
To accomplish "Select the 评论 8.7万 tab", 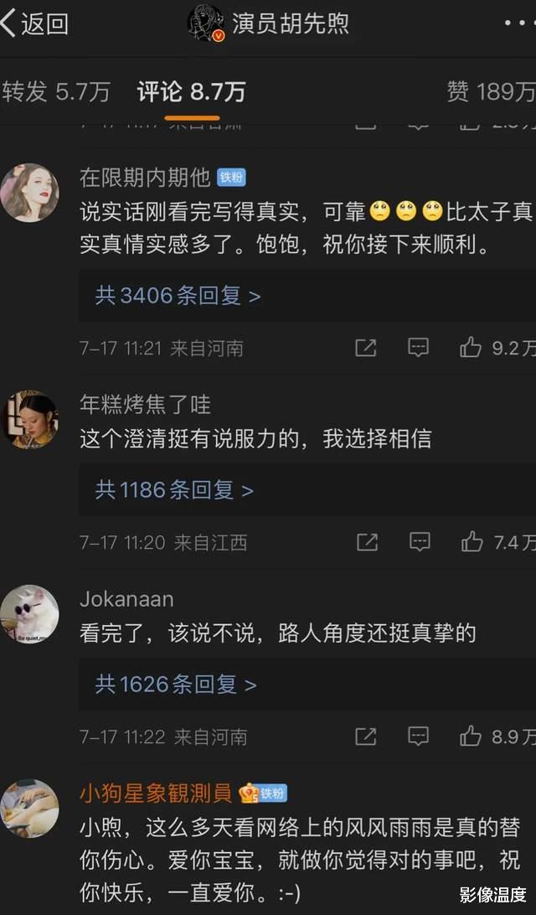I will pyautogui.click(x=192, y=91).
